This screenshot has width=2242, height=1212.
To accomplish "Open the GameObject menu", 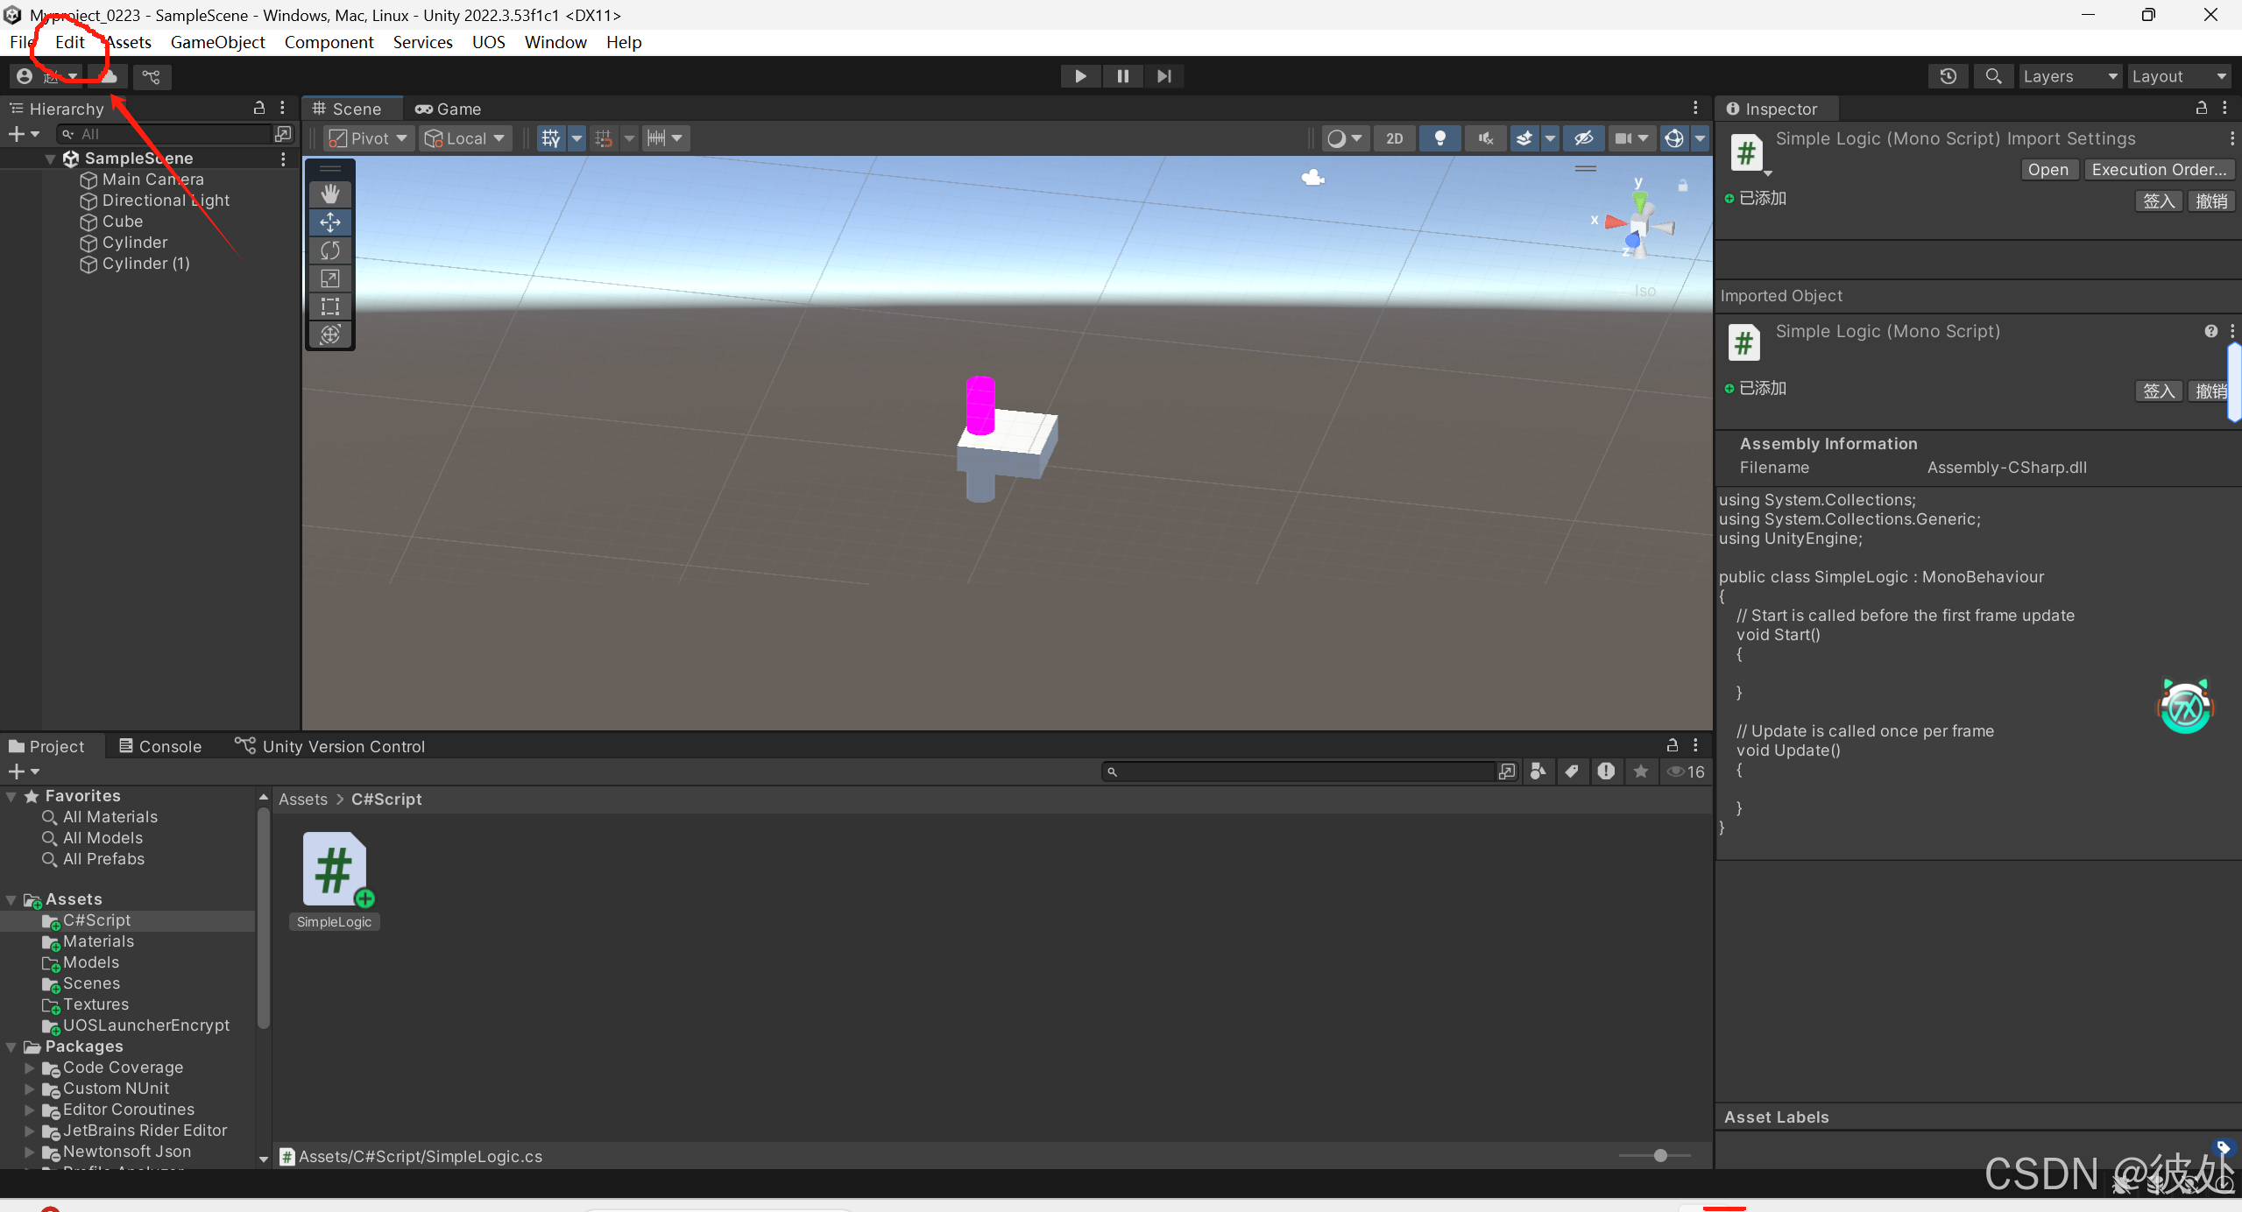I will point(217,42).
